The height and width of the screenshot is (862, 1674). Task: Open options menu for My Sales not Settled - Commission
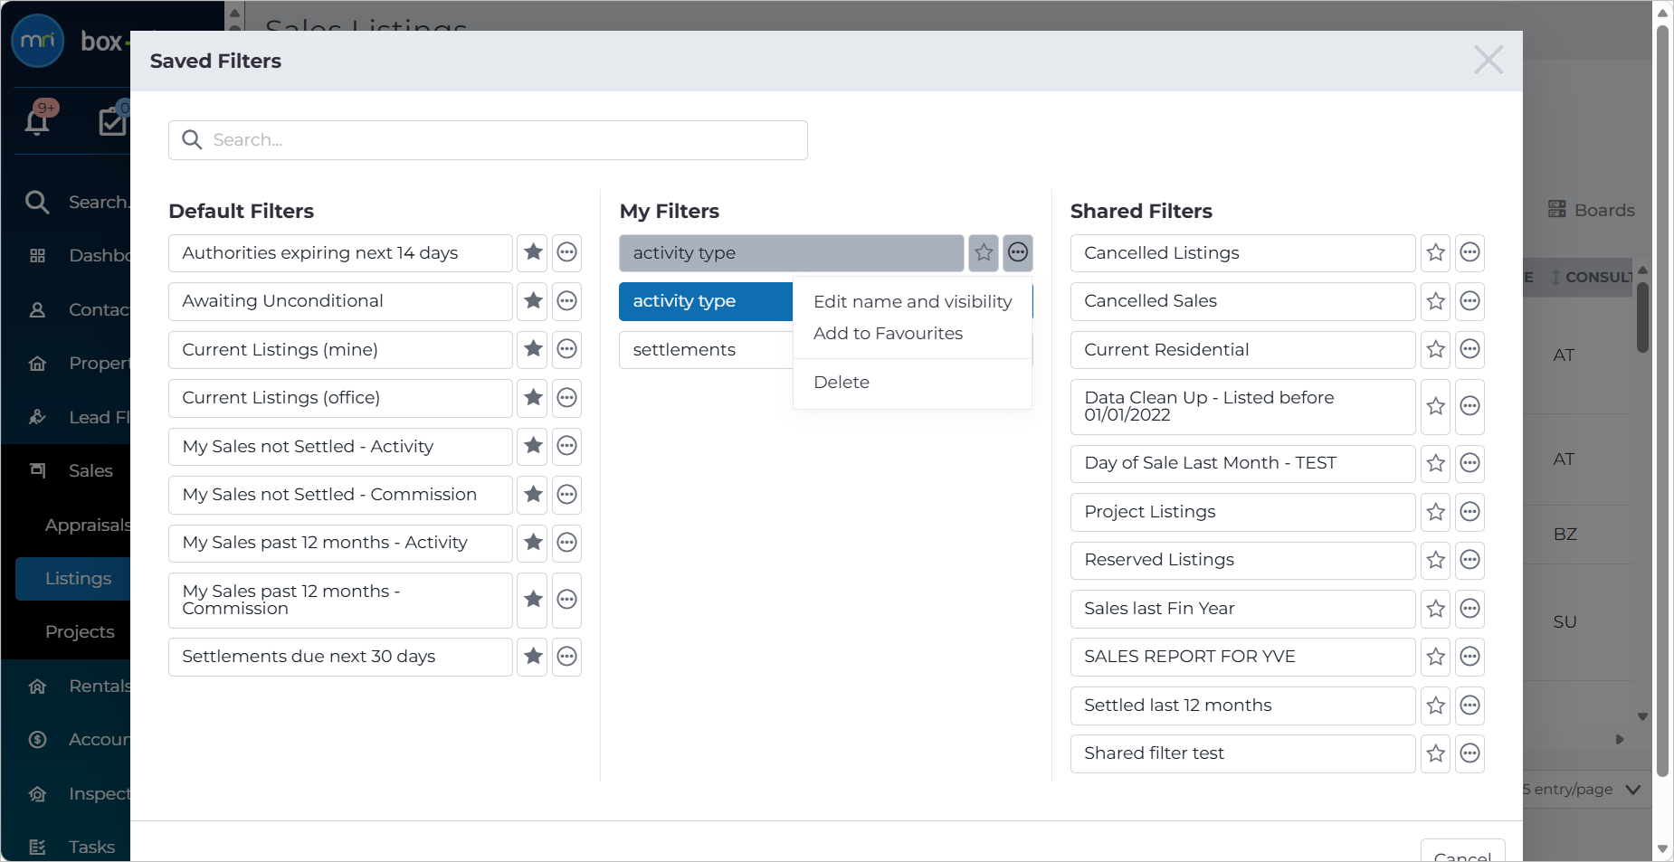[566, 495]
